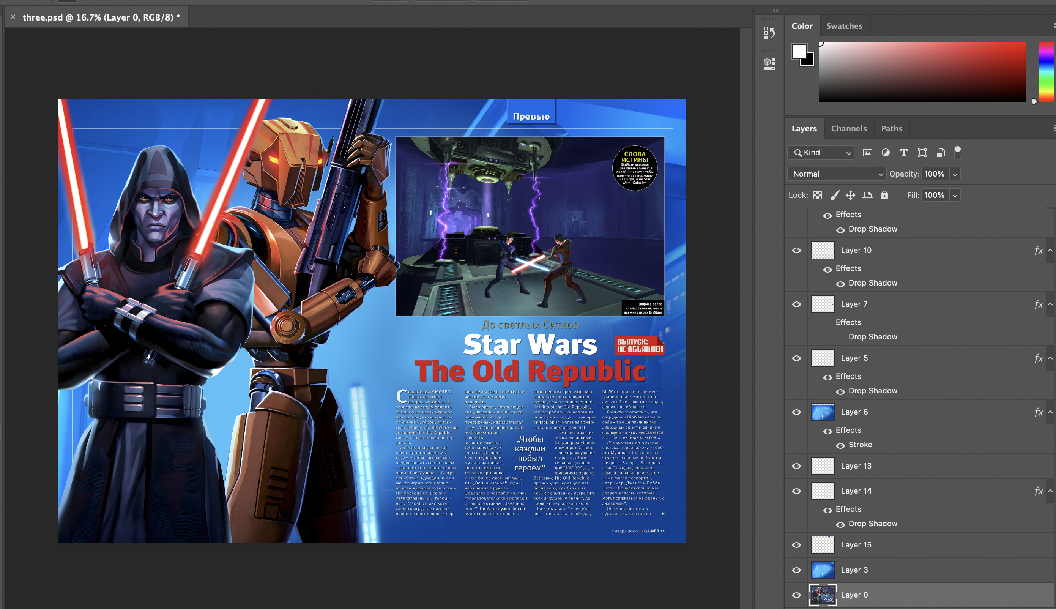This screenshot has height=609, width=1056.
Task: Filter layers by smart object icon
Action: point(941,153)
